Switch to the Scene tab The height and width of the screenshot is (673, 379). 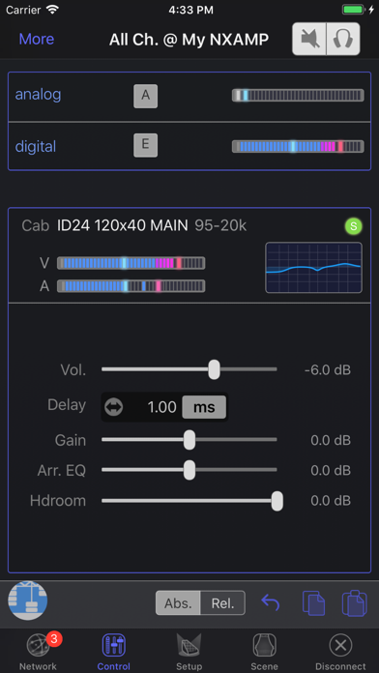(x=264, y=653)
